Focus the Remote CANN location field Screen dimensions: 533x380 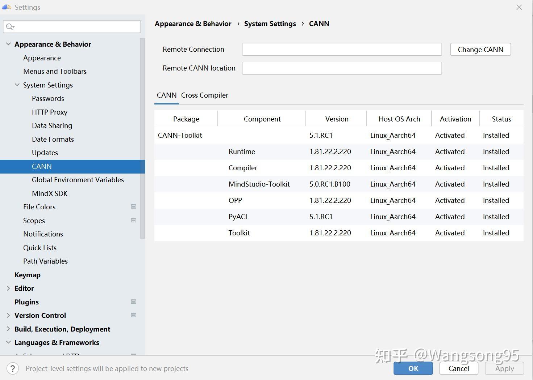click(x=342, y=68)
